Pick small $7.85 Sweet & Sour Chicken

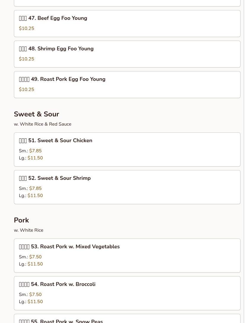click(35, 151)
